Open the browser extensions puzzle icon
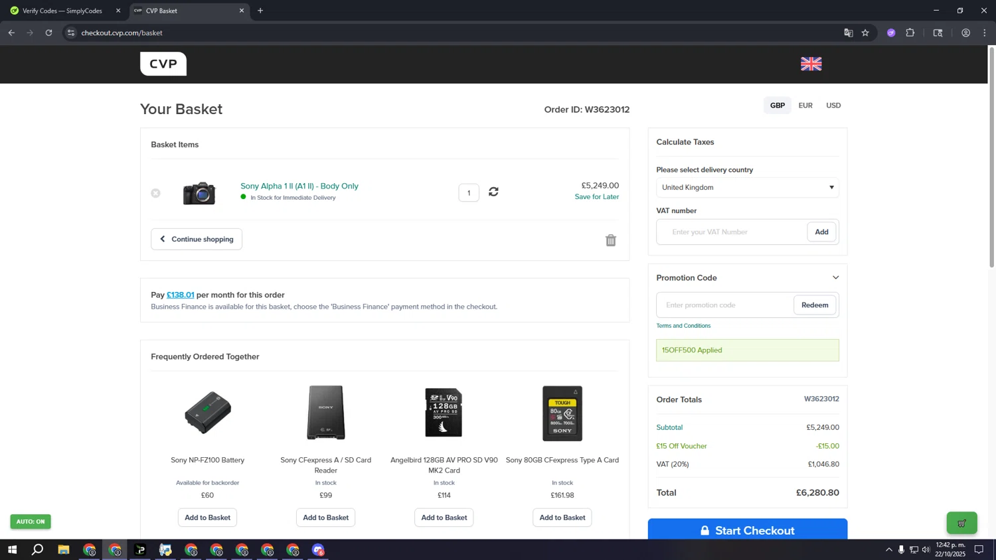 (910, 33)
